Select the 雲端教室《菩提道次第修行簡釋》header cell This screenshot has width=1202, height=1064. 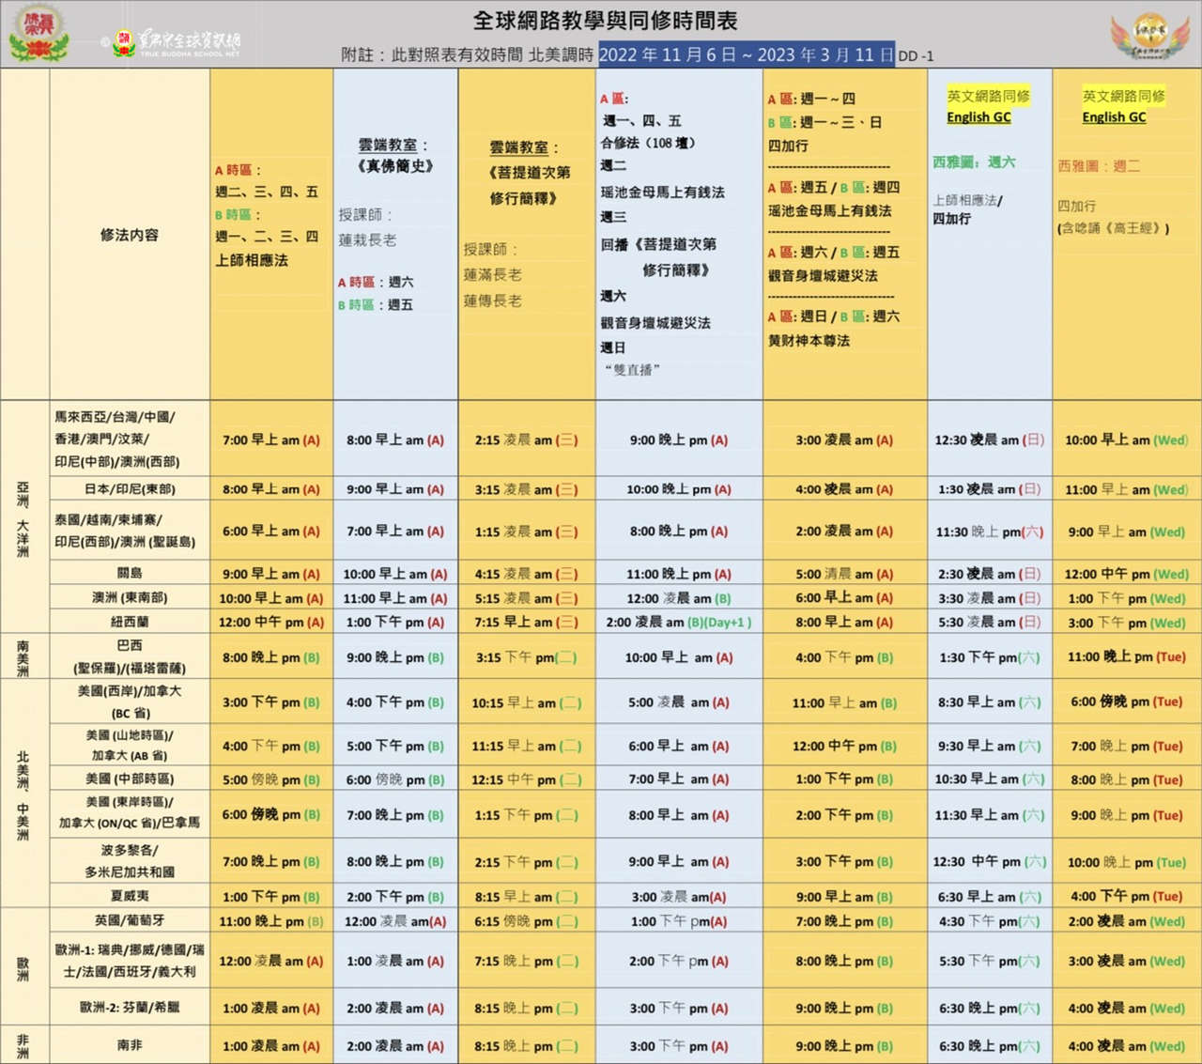click(x=528, y=173)
